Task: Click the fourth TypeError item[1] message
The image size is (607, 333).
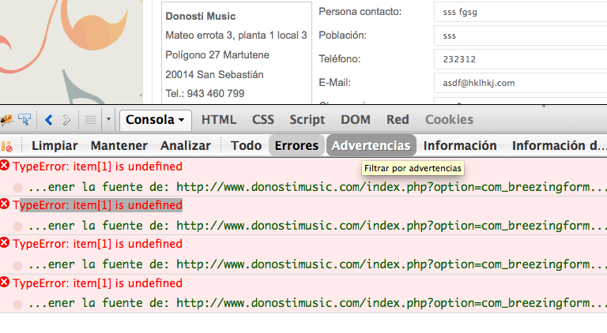Action: pos(97,283)
